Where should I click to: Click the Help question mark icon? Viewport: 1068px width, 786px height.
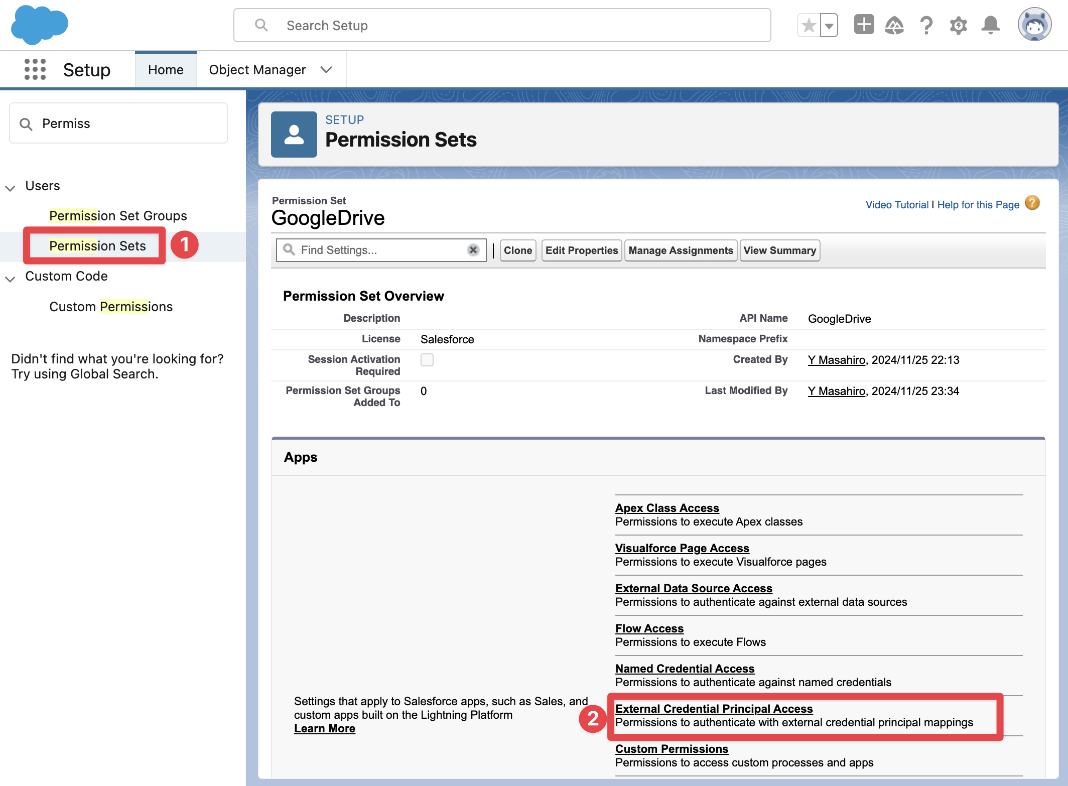coord(926,25)
